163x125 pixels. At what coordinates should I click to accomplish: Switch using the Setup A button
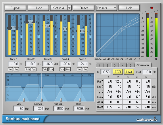click(x=59, y=8)
